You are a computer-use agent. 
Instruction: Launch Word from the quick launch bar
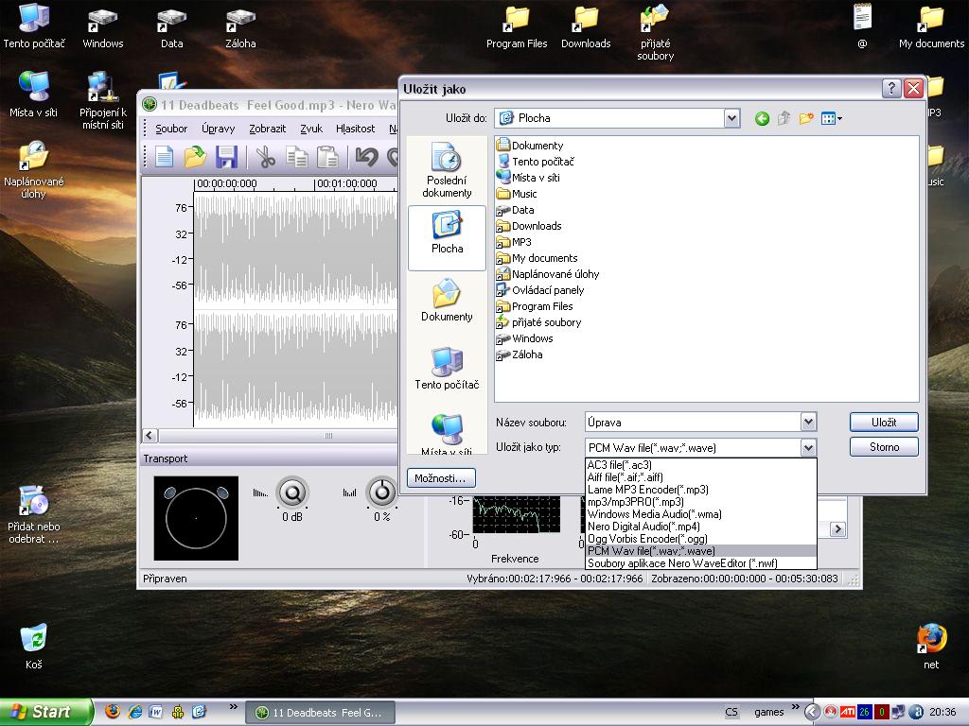pyautogui.click(x=156, y=712)
